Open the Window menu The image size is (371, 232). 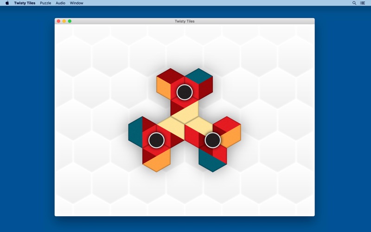[x=77, y=3]
